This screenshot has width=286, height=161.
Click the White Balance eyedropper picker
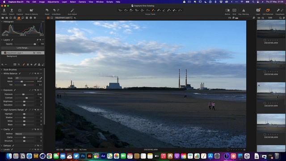[x=41, y=78]
